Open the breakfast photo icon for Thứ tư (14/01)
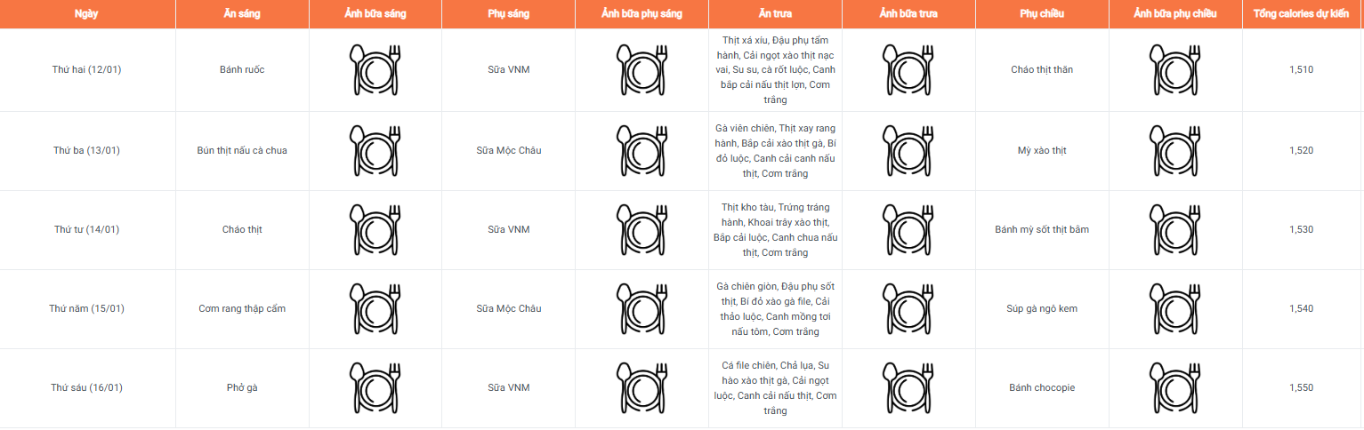This screenshot has height=430, width=1364. (x=375, y=229)
